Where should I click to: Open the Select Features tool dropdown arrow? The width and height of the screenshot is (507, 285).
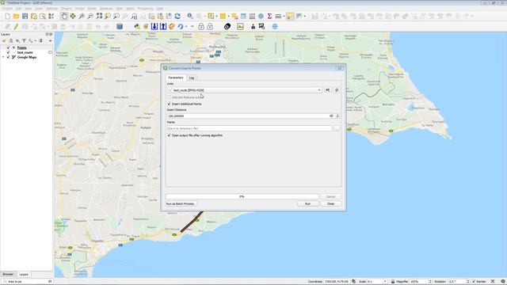point(216,16)
